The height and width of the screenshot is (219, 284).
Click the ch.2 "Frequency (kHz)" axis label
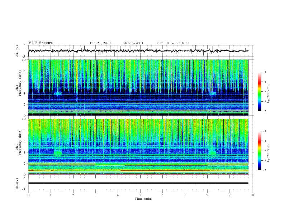click(20, 142)
